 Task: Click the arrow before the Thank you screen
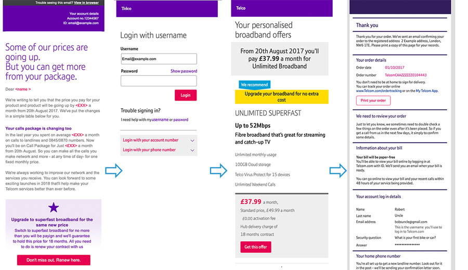pyautogui.click(x=337, y=170)
